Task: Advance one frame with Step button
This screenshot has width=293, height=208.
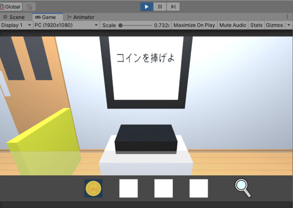Action: pyautogui.click(x=173, y=7)
